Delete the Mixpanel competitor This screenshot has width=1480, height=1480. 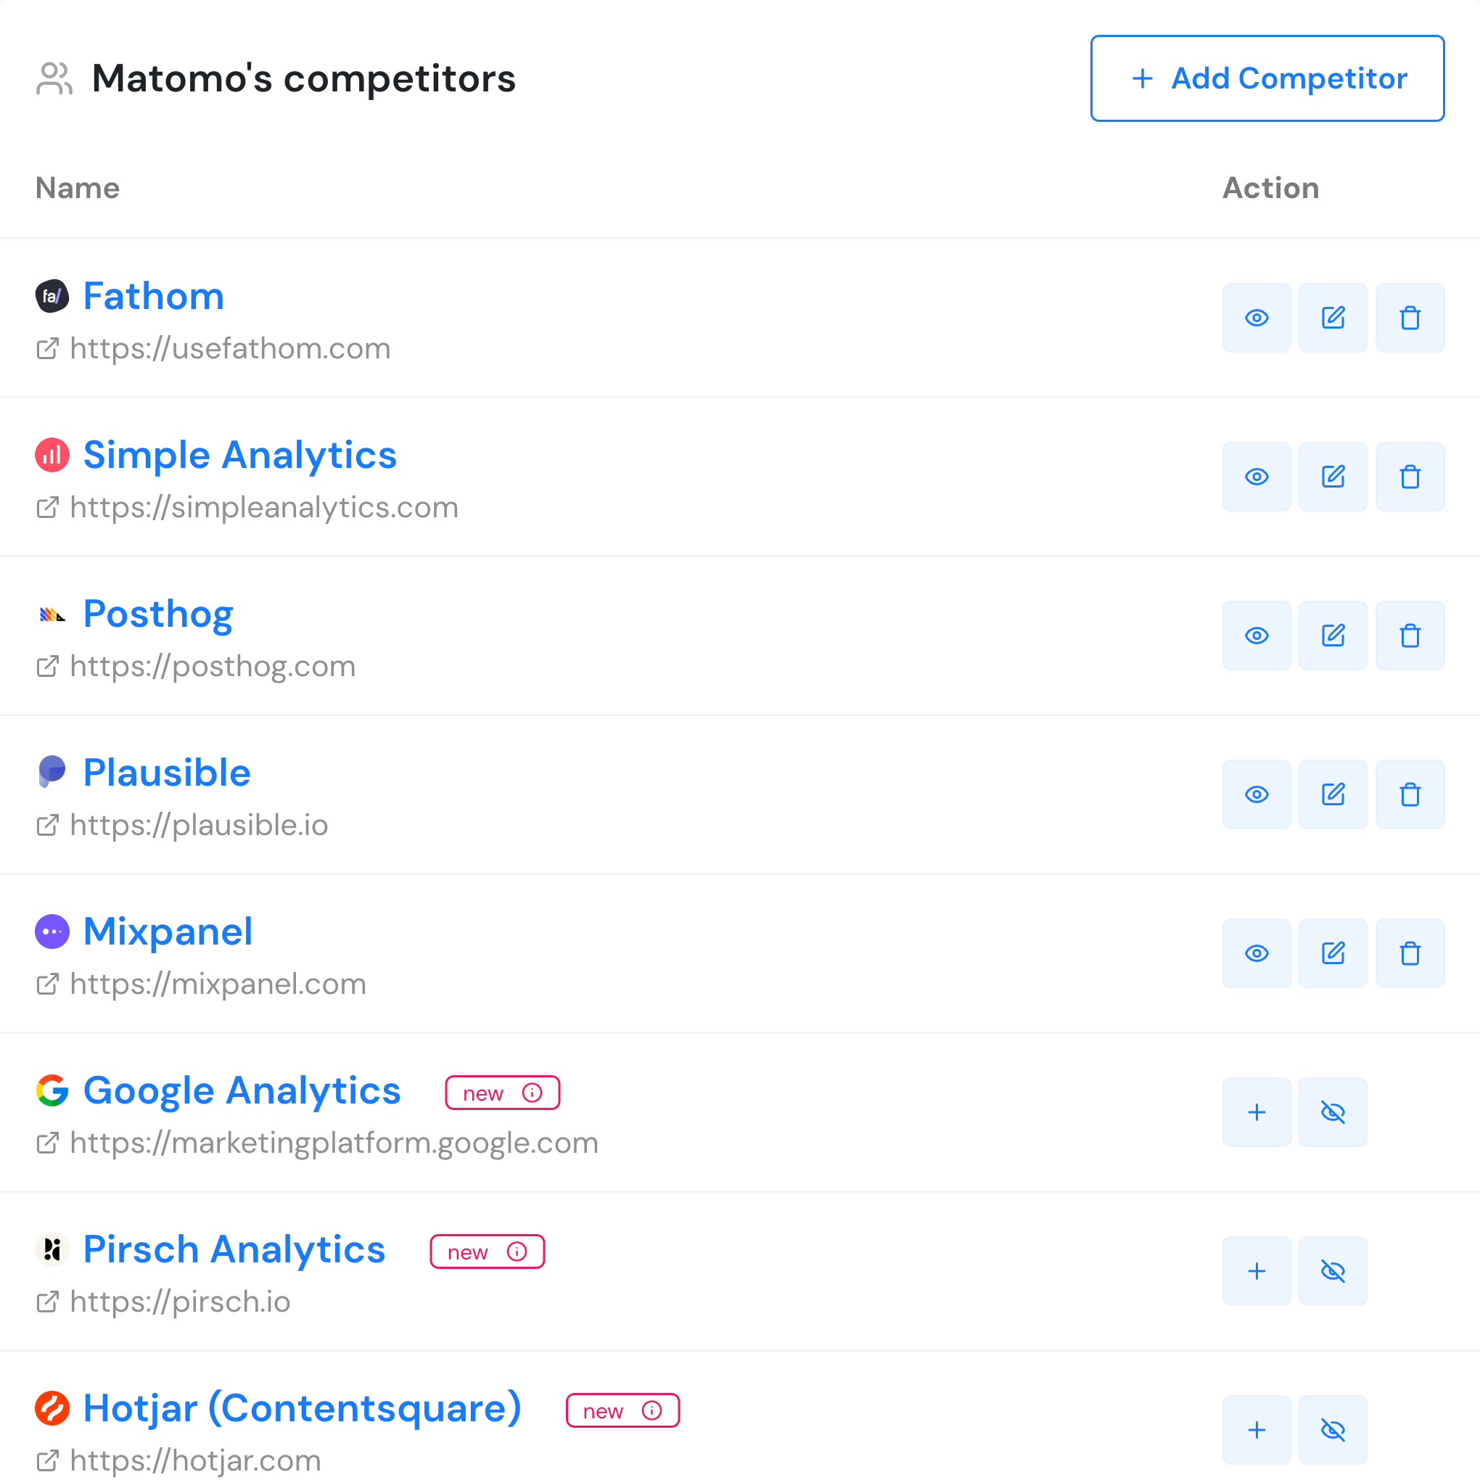(x=1410, y=953)
